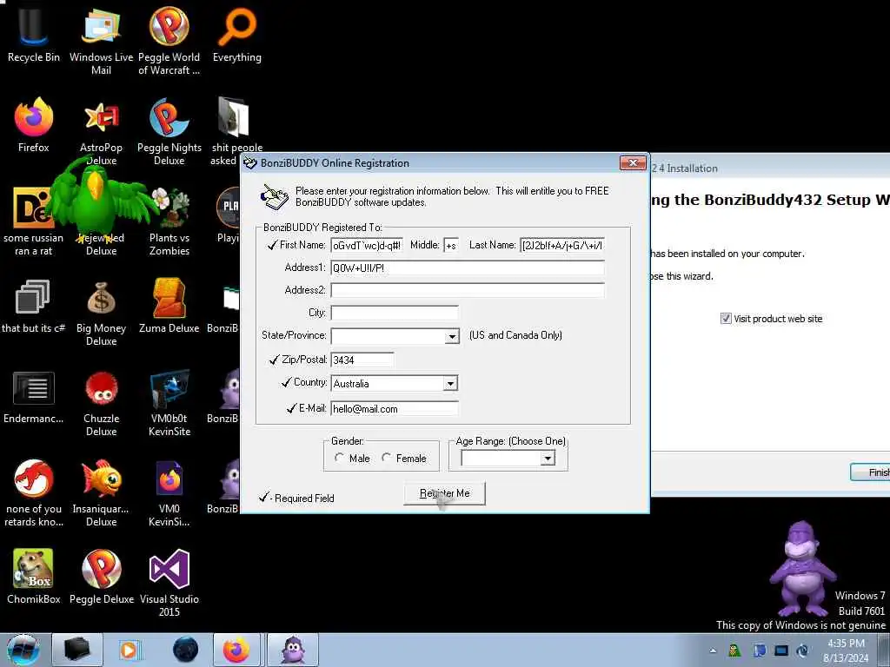The width and height of the screenshot is (890, 667).
Task: Select the Male gender radio button
Action: (x=340, y=458)
